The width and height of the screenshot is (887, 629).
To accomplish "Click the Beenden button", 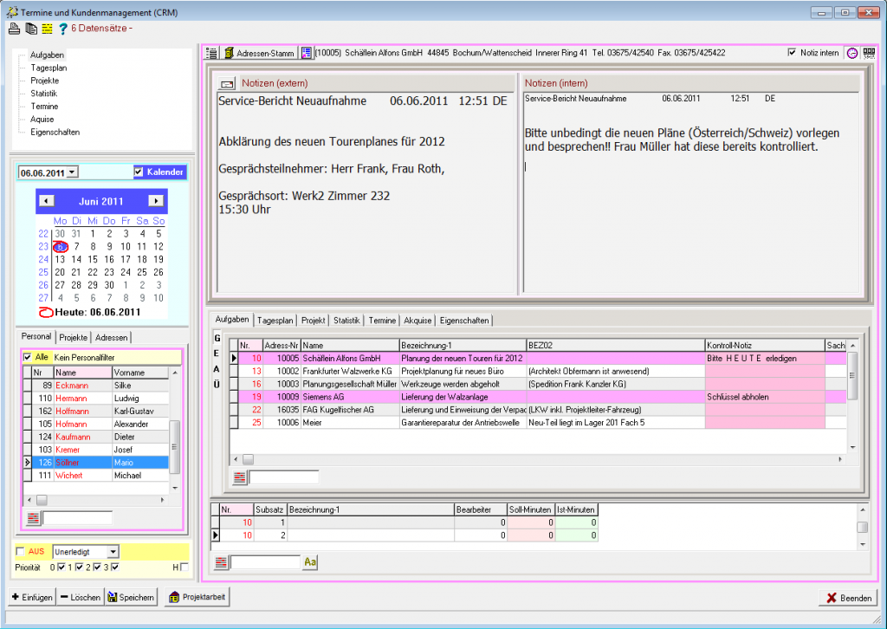I will [849, 598].
